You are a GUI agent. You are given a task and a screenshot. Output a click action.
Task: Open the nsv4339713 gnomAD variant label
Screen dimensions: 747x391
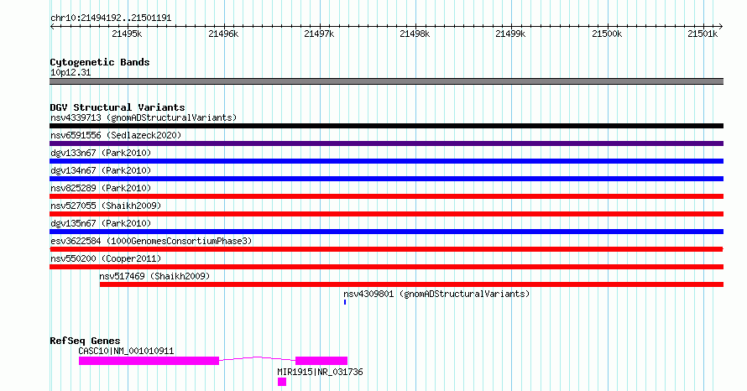(144, 117)
